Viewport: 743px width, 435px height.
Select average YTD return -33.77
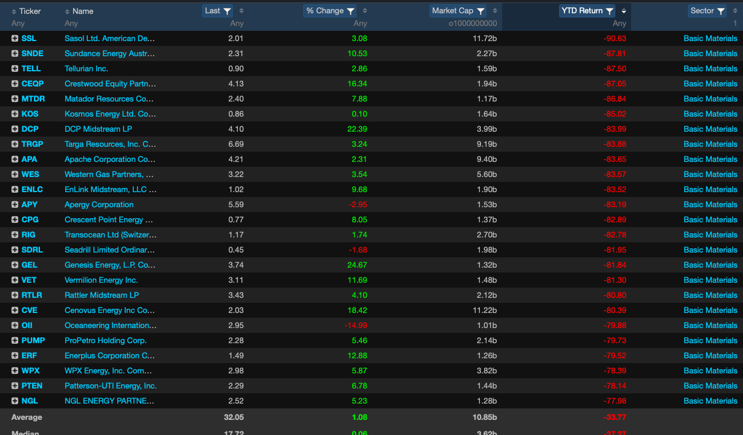(614, 417)
